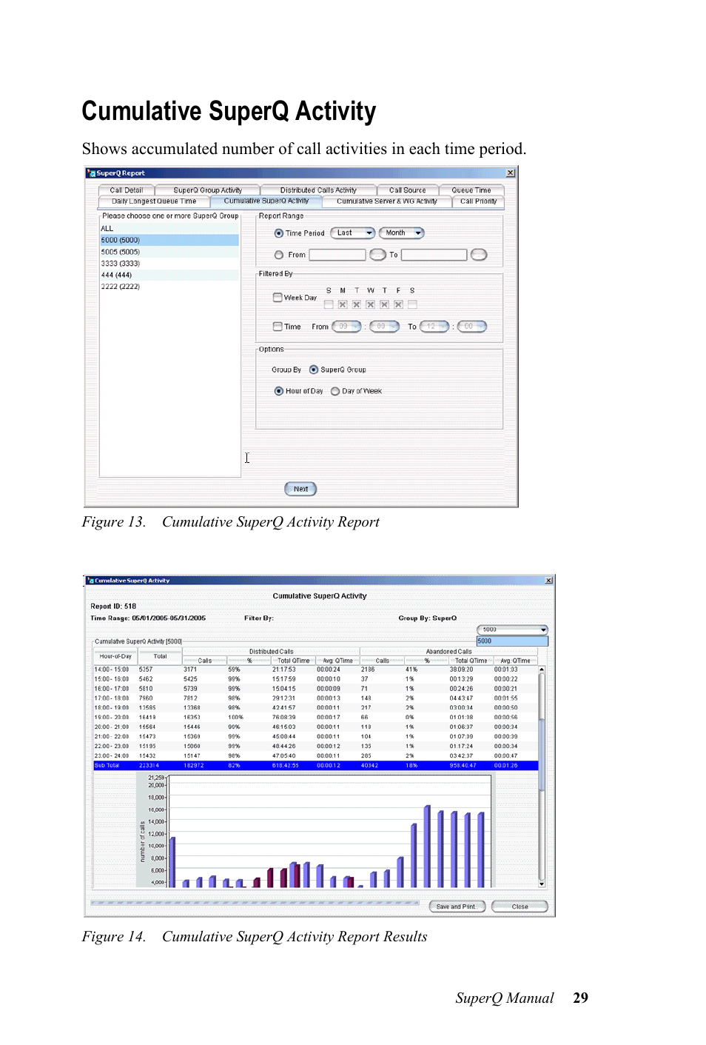
Task: Click Cumulative SuperQ Activity title bar icon
Action: click(x=90, y=581)
